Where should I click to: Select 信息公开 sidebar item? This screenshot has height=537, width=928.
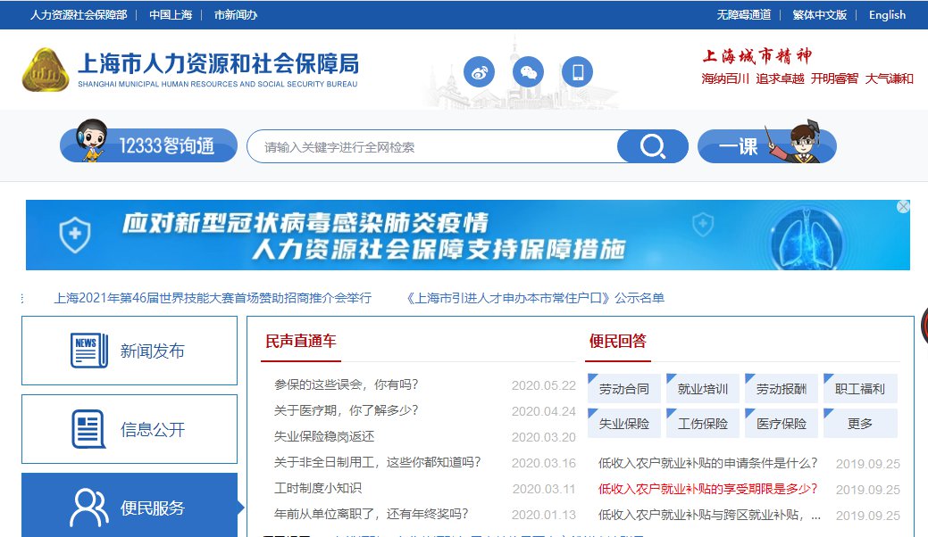tap(130, 429)
